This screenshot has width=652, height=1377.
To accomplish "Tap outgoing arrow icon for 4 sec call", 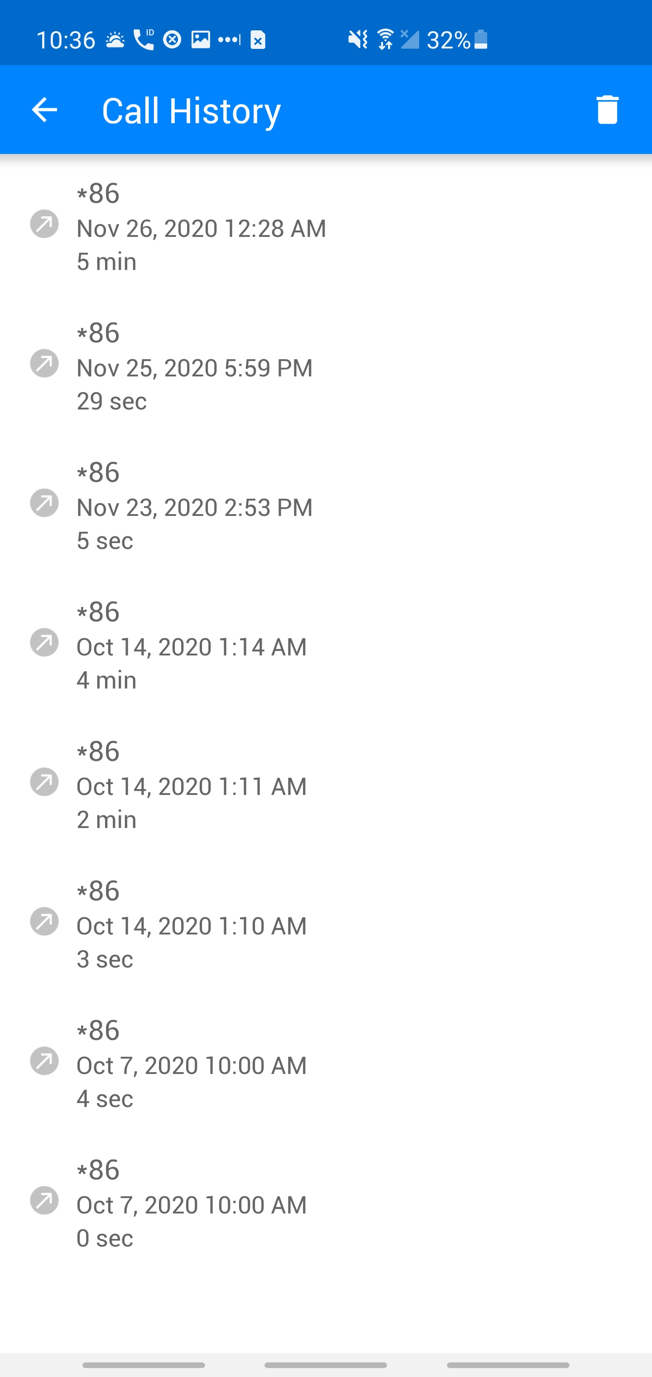I will pos(44,1061).
